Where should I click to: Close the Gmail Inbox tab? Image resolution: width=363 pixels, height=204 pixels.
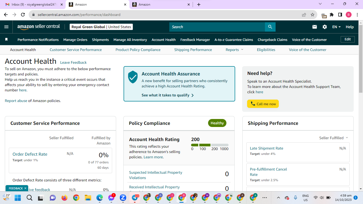pos(62,5)
